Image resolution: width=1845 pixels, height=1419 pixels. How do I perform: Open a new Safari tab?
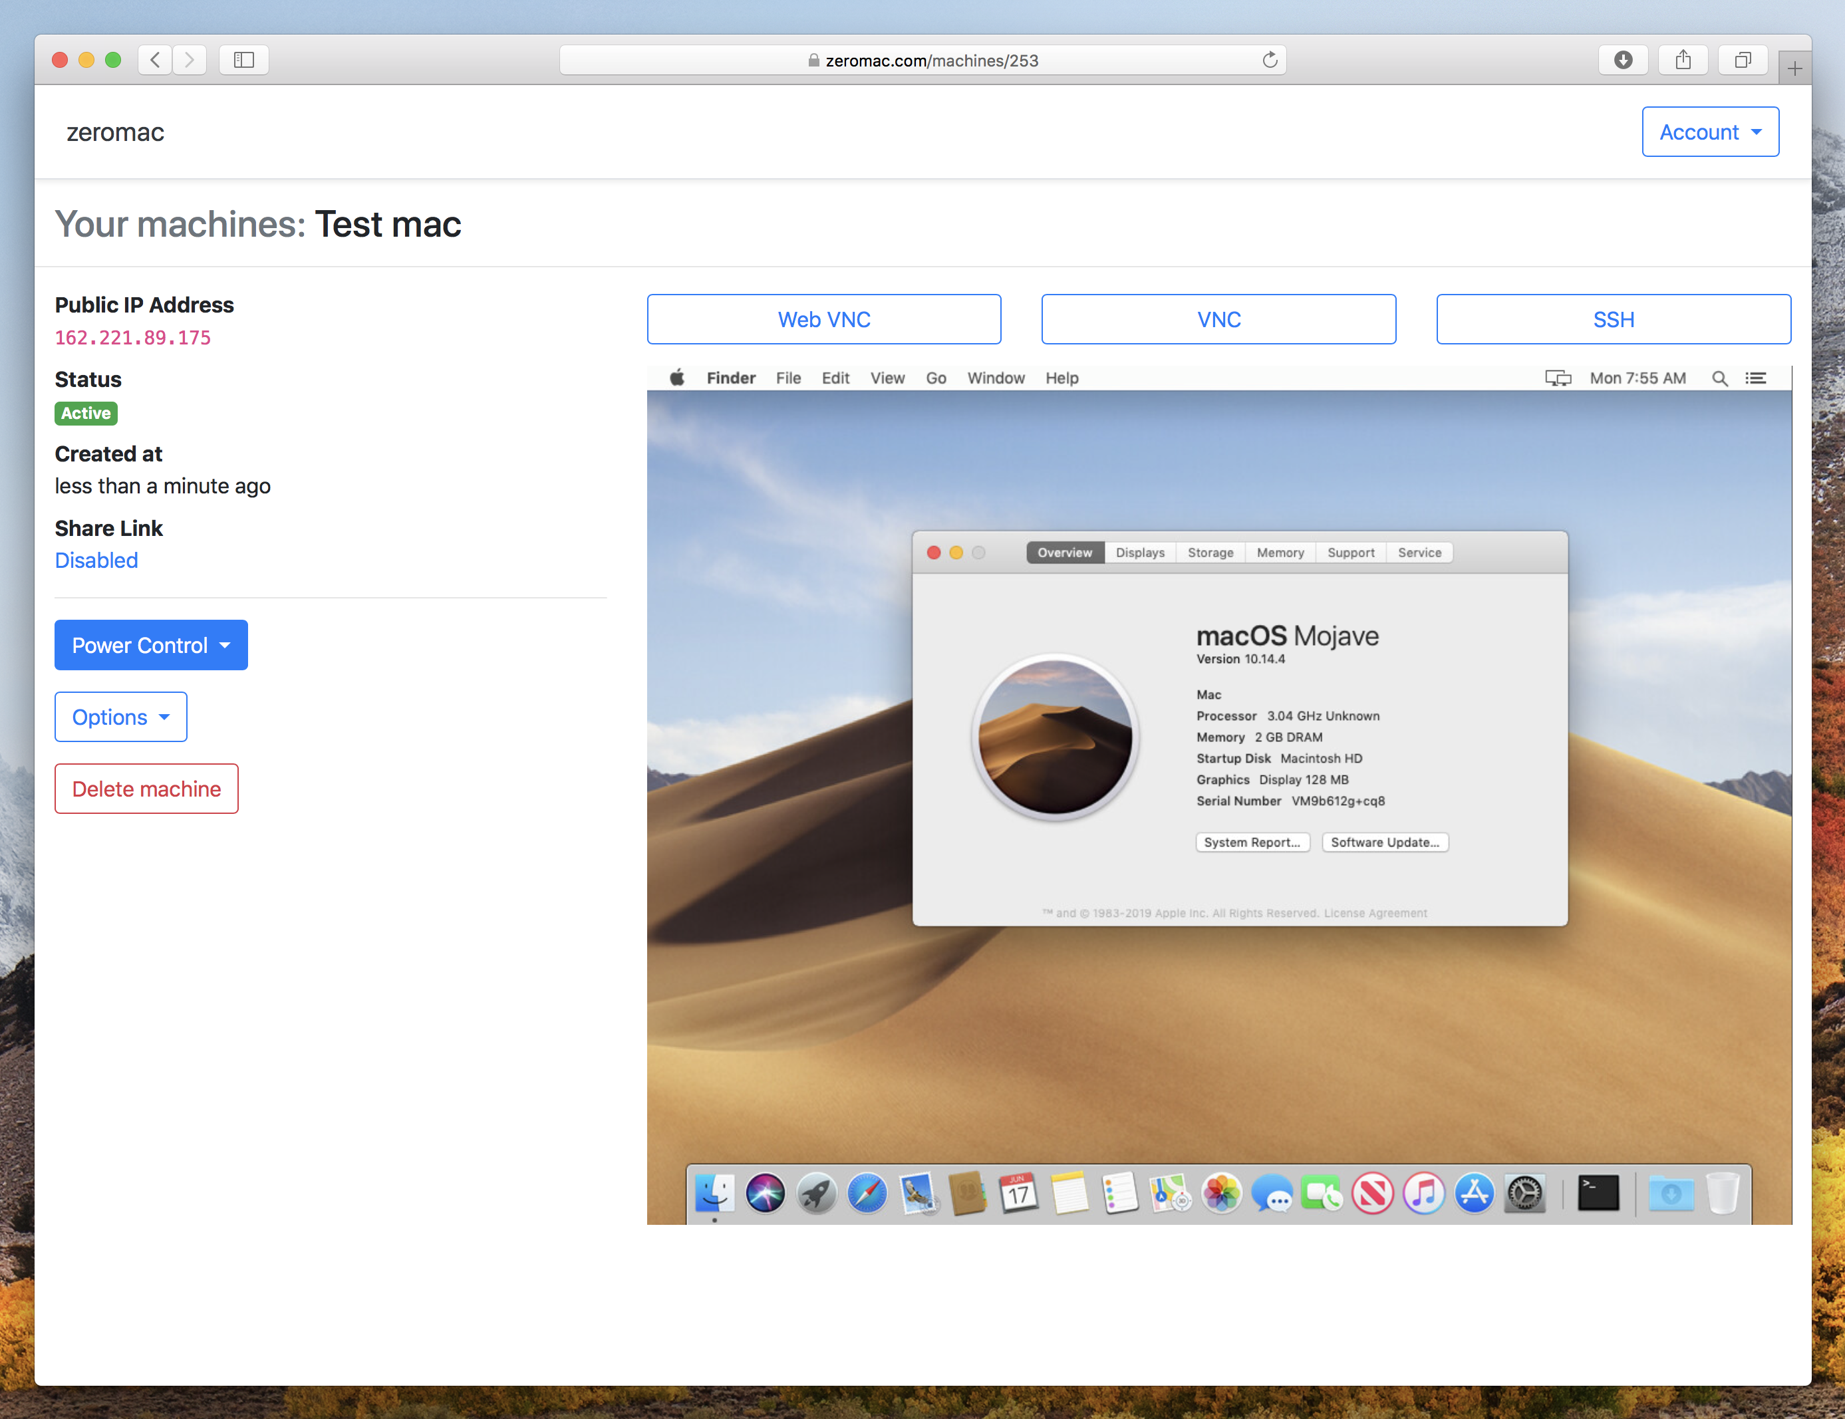tap(1794, 68)
